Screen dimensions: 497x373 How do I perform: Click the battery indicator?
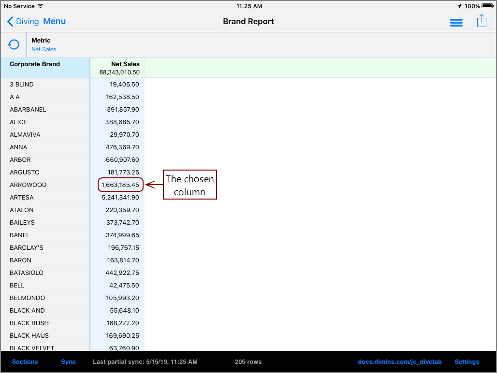[x=486, y=6]
